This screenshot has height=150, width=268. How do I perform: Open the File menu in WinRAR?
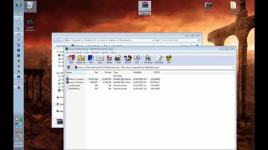click(67, 52)
